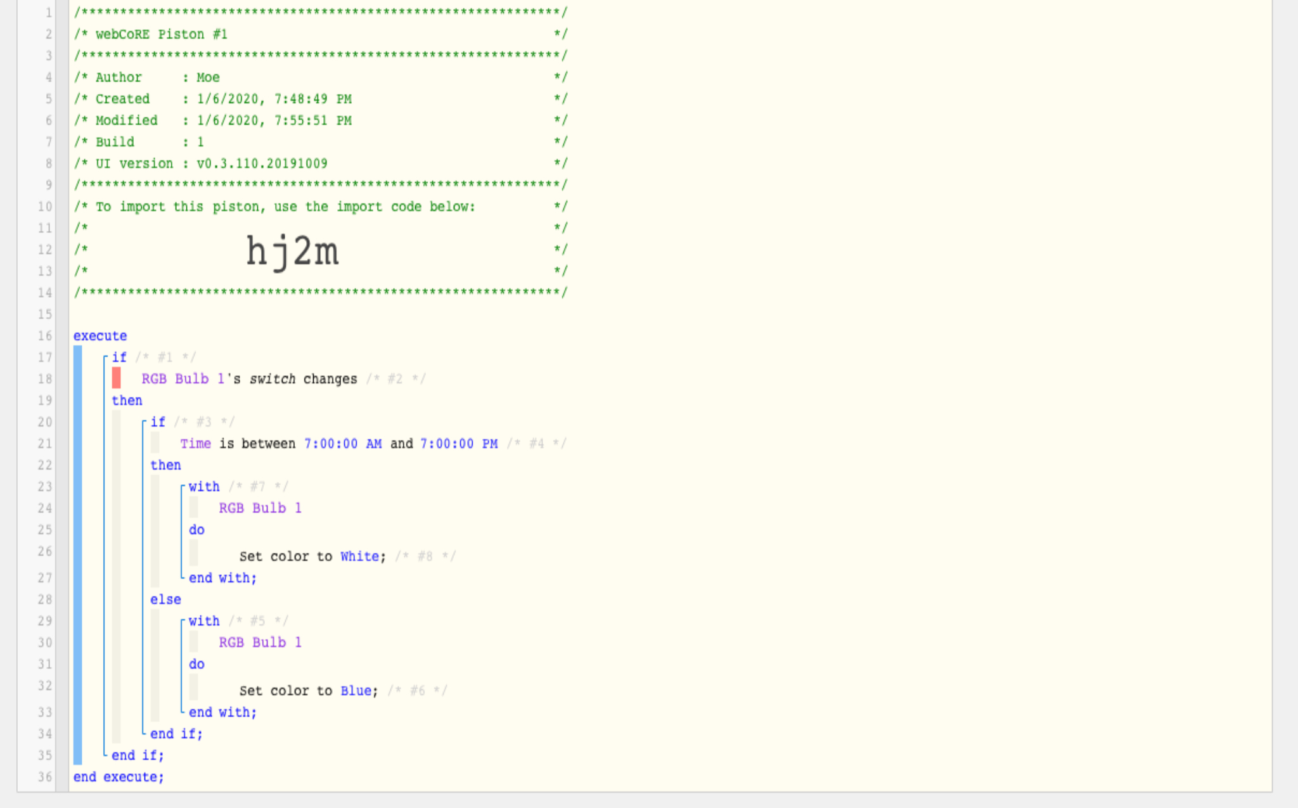Open the RGB Bulb 1's switch changes condition

249,379
